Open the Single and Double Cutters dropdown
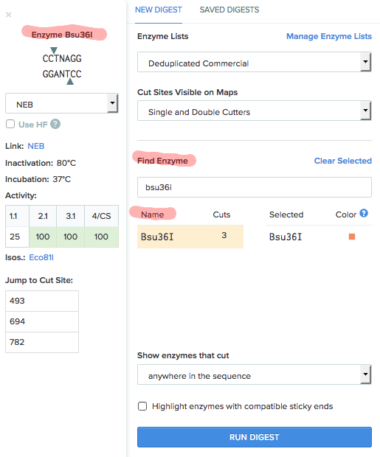 point(255,111)
